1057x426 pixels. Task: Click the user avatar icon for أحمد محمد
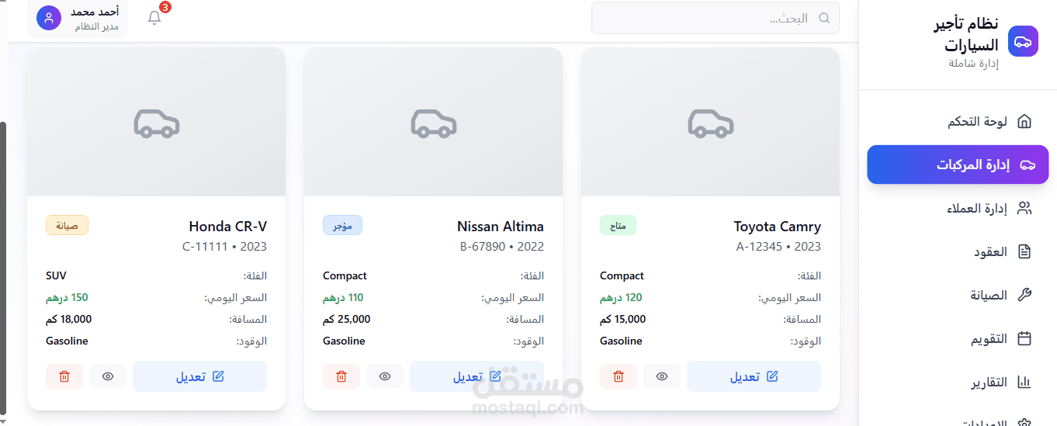(x=49, y=18)
